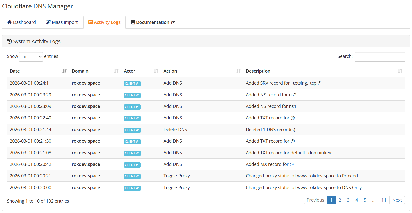The image size is (412, 213).
Task: Click the Action column header text
Action: pos(170,71)
